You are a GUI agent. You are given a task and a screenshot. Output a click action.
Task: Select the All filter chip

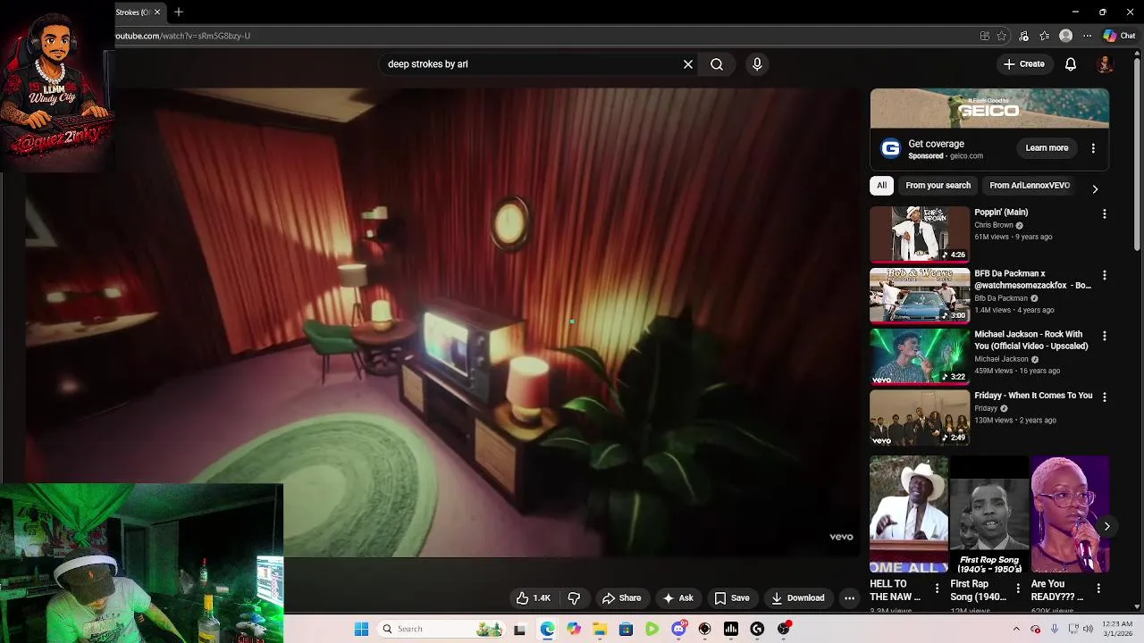coord(881,186)
